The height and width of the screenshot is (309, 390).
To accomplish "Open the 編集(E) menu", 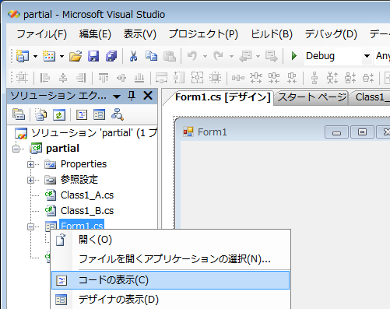I will coord(95,34).
